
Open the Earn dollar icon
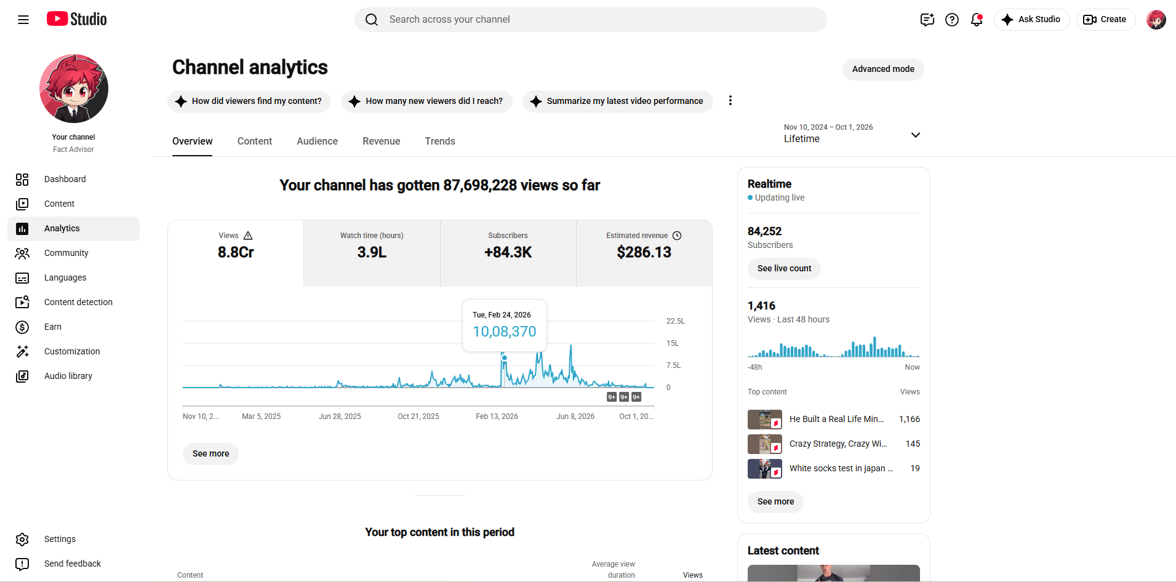(22, 327)
